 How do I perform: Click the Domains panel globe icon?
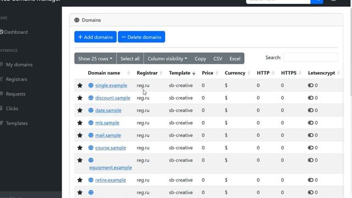pos(77,20)
